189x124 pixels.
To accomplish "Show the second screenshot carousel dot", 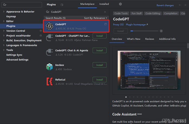I will point(130,97).
